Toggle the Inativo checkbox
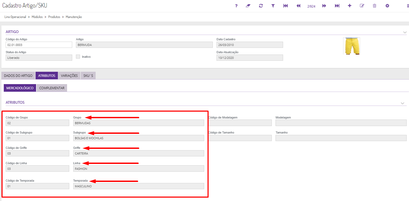 click(78, 57)
